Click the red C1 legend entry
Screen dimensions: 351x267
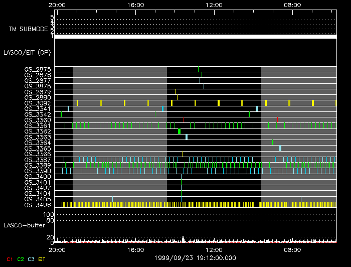(10, 259)
